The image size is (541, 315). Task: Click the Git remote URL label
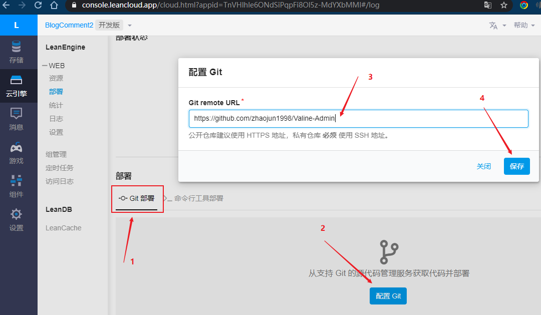214,103
